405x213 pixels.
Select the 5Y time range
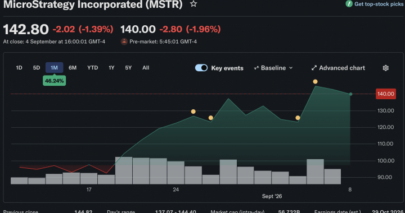pos(128,68)
